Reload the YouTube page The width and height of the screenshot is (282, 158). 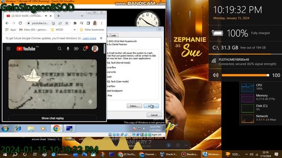[20, 23]
